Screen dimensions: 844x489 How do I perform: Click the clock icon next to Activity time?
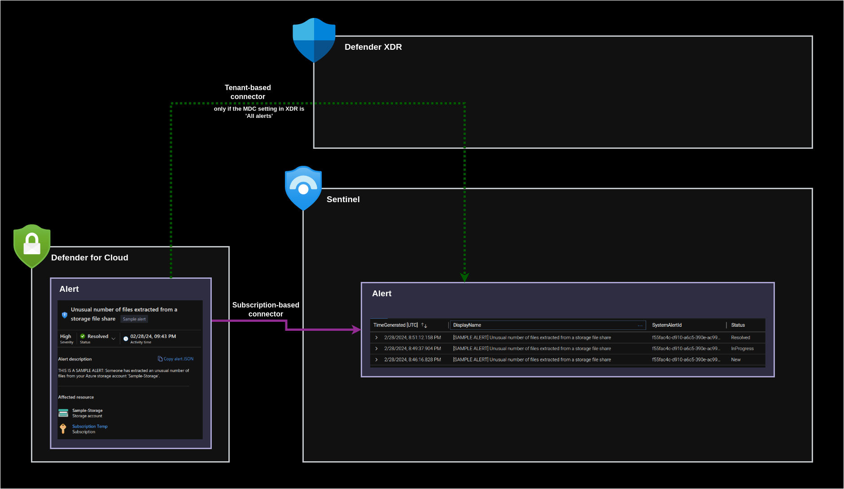click(x=126, y=339)
